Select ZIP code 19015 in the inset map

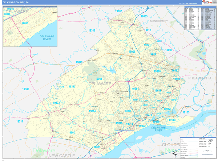tap(11, 9)
